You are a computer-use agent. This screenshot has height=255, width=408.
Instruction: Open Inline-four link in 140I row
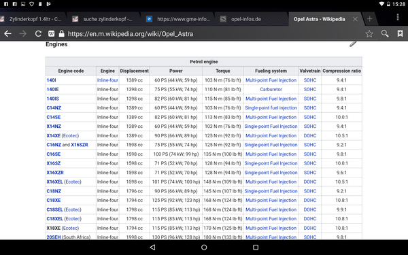(107, 80)
